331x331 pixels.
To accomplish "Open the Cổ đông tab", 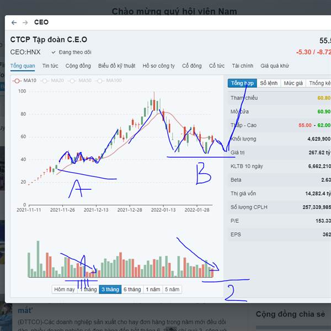I will (x=192, y=66).
